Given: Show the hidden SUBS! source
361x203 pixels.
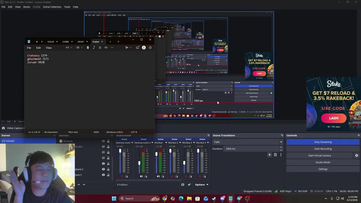Looking at the screenshot, I should (103, 147).
